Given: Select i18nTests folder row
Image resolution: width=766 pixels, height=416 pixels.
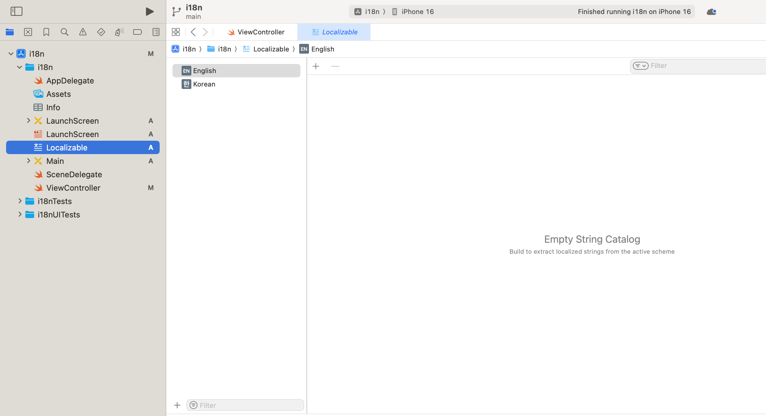Looking at the screenshot, I should pos(83,201).
